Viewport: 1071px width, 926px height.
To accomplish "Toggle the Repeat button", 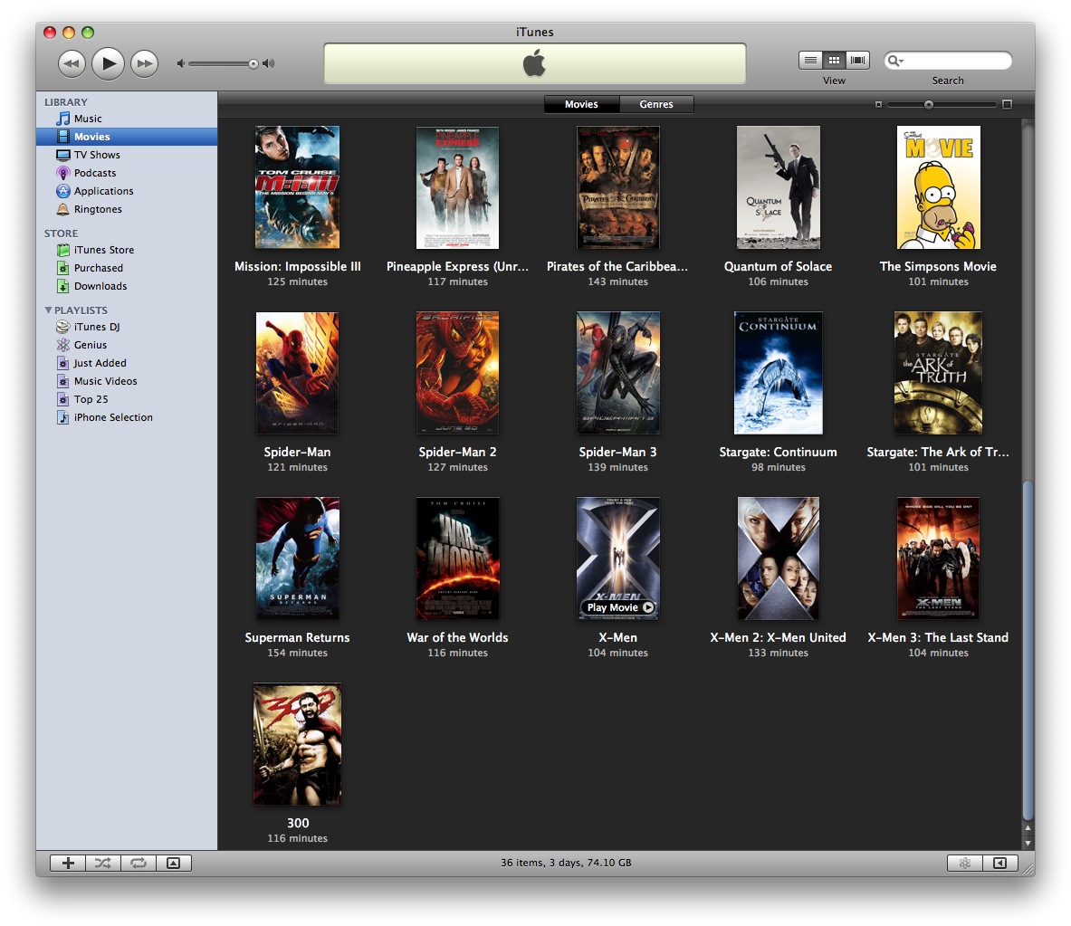I will coord(139,864).
